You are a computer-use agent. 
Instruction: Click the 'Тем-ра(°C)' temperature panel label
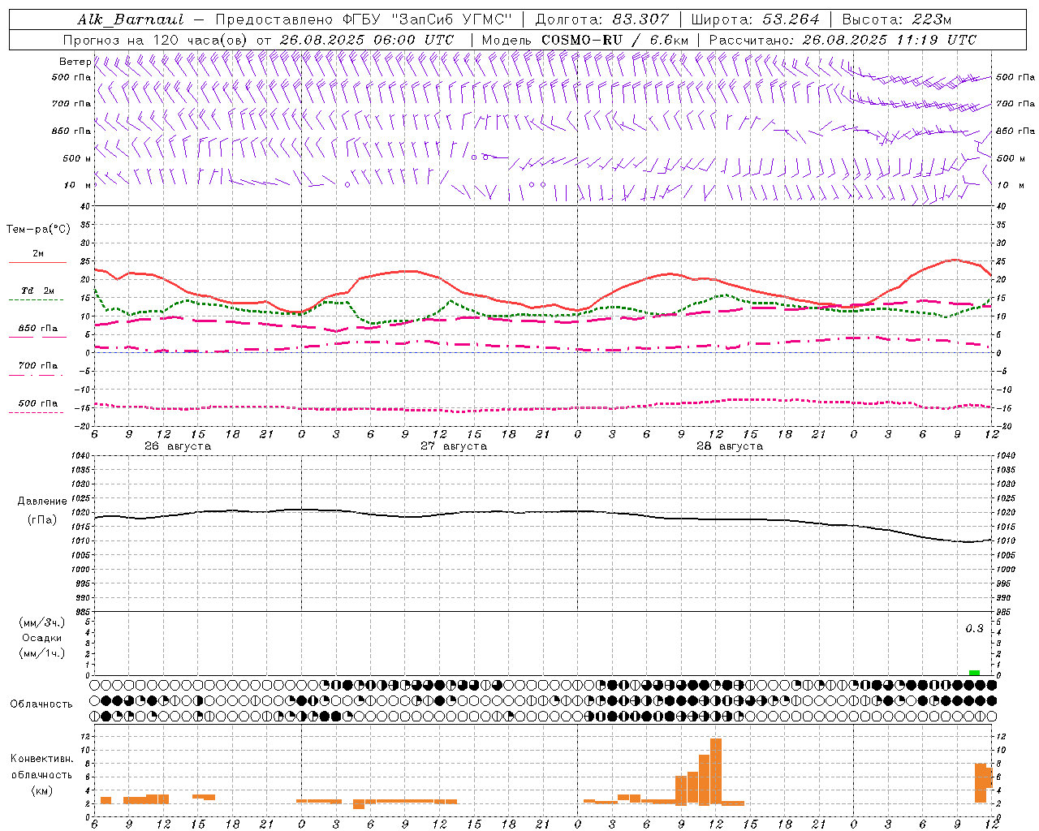click(x=38, y=230)
